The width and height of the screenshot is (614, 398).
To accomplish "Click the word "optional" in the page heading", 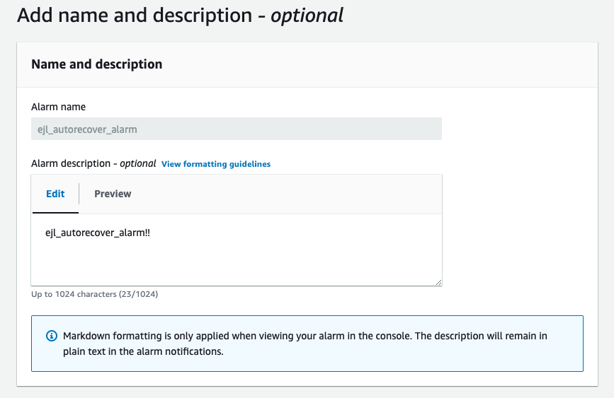I will point(307,16).
